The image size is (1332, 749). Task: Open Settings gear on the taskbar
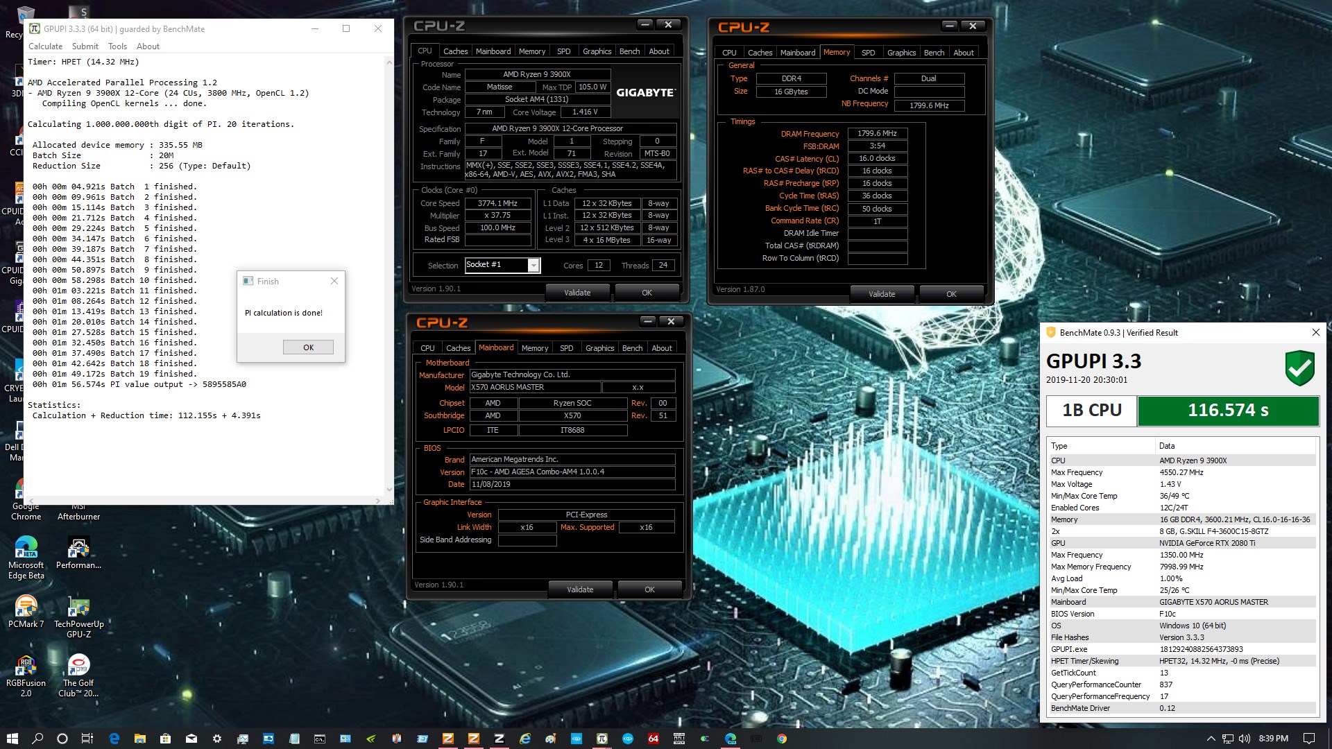[216, 739]
